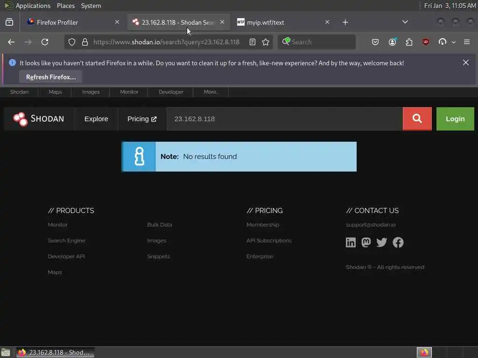Open Monitor top navigation item

pos(129,92)
